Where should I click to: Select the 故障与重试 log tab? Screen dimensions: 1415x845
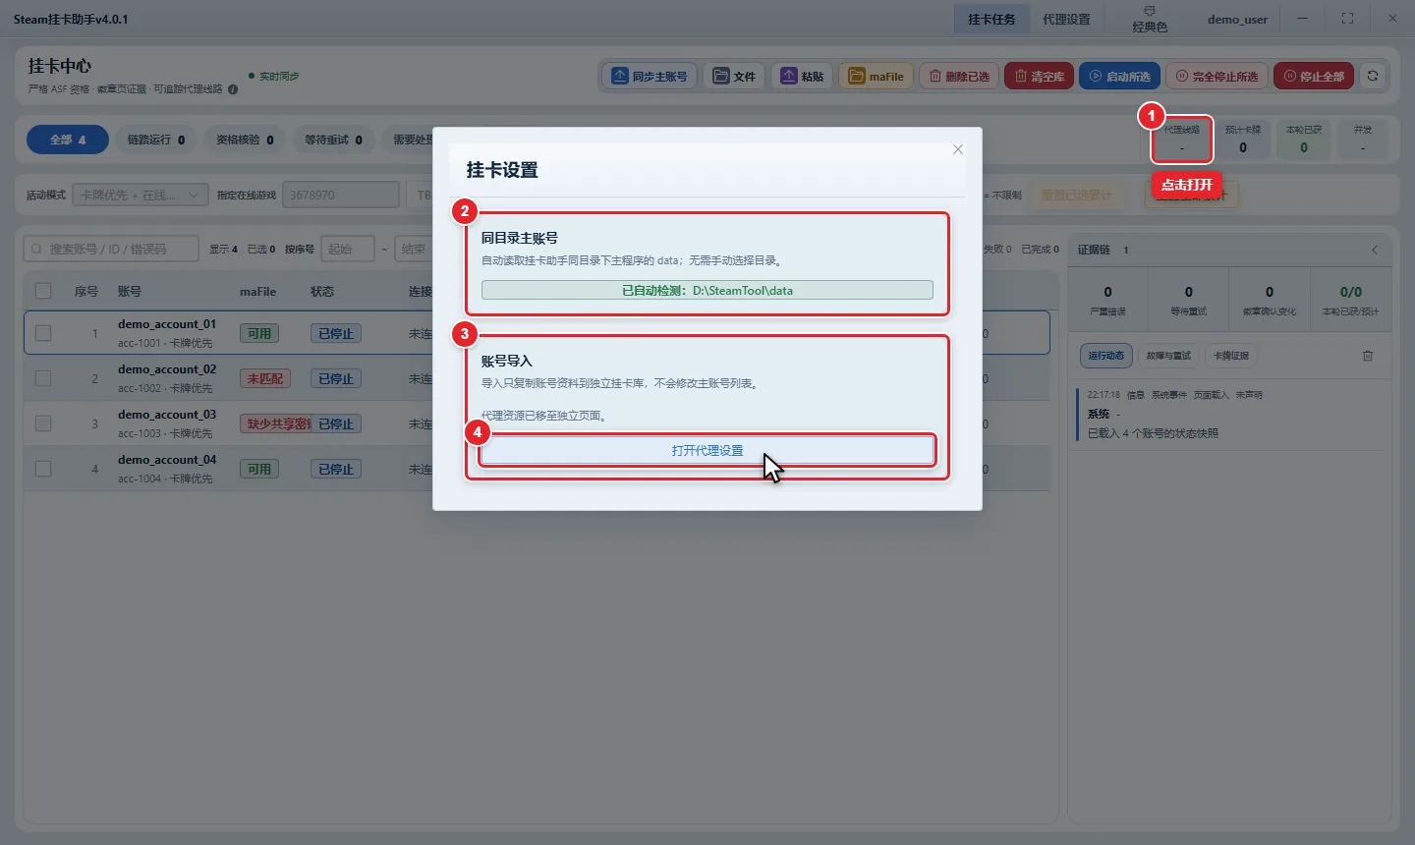pyautogui.click(x=1168, y=356)
